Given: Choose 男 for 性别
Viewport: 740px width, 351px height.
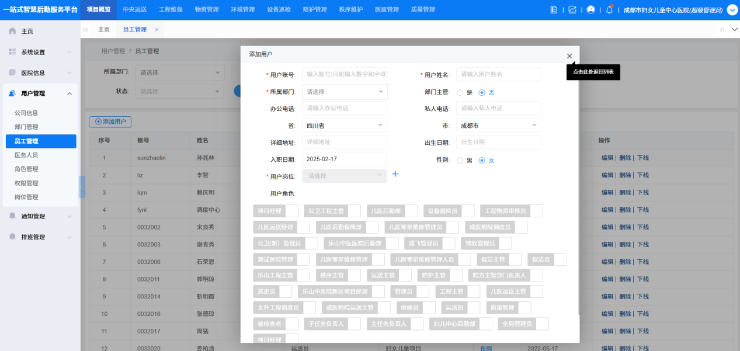Looking at the screenshot, I should point(460,160).
